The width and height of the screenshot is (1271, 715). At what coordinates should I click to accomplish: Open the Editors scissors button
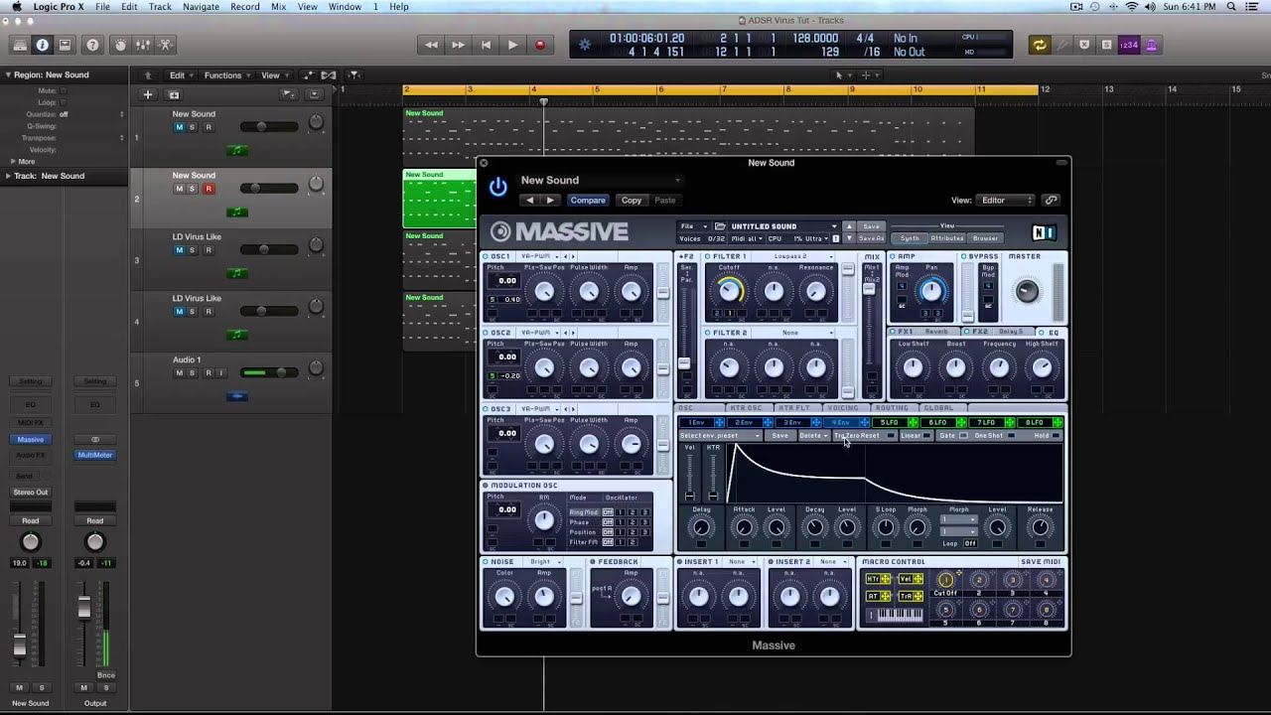point(166,45)
